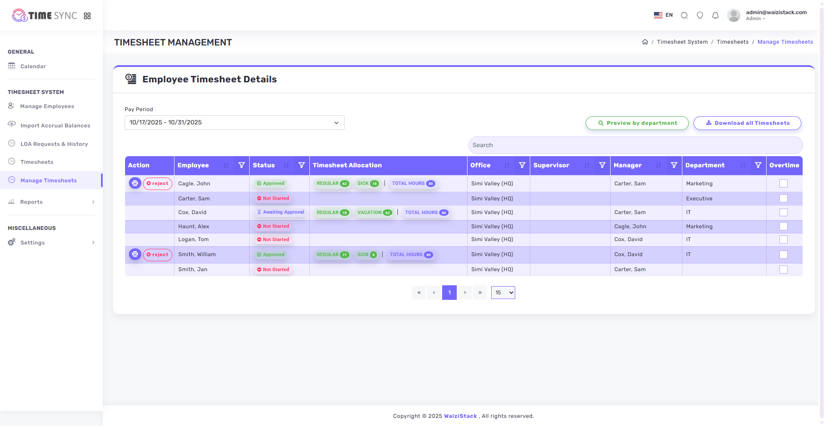Viewport: 825px width, 426px height.
Task: Click the Download all Timesheets button
Action: pos(747,123)
